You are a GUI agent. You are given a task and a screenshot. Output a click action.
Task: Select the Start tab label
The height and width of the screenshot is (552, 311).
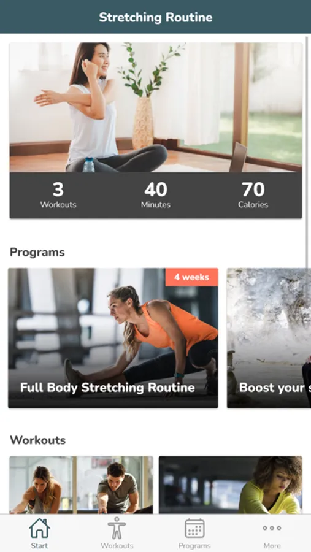click(x=39, y=546)
